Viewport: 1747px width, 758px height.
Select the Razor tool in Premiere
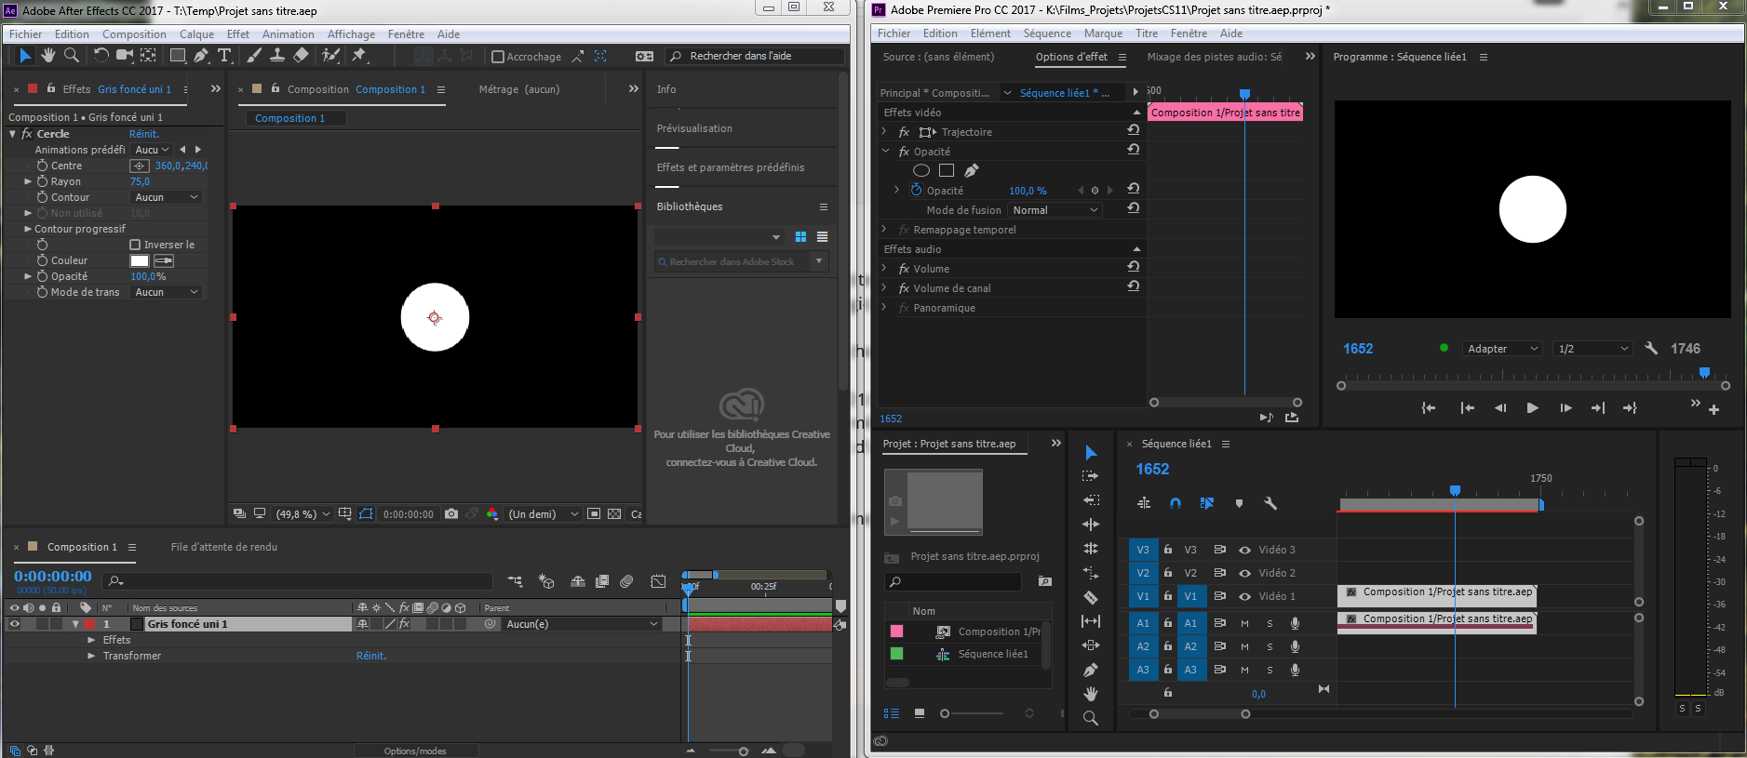tap(1091, 597)
